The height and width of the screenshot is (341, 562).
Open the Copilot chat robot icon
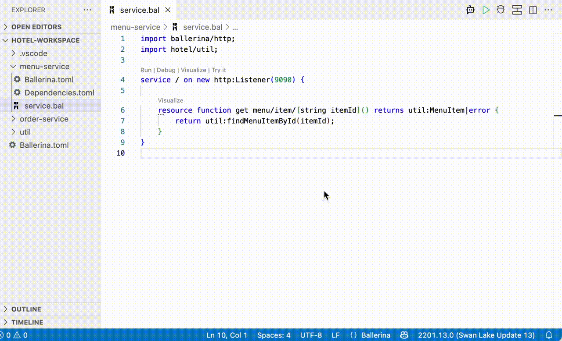pyautogui.click(x=471, y=10)
